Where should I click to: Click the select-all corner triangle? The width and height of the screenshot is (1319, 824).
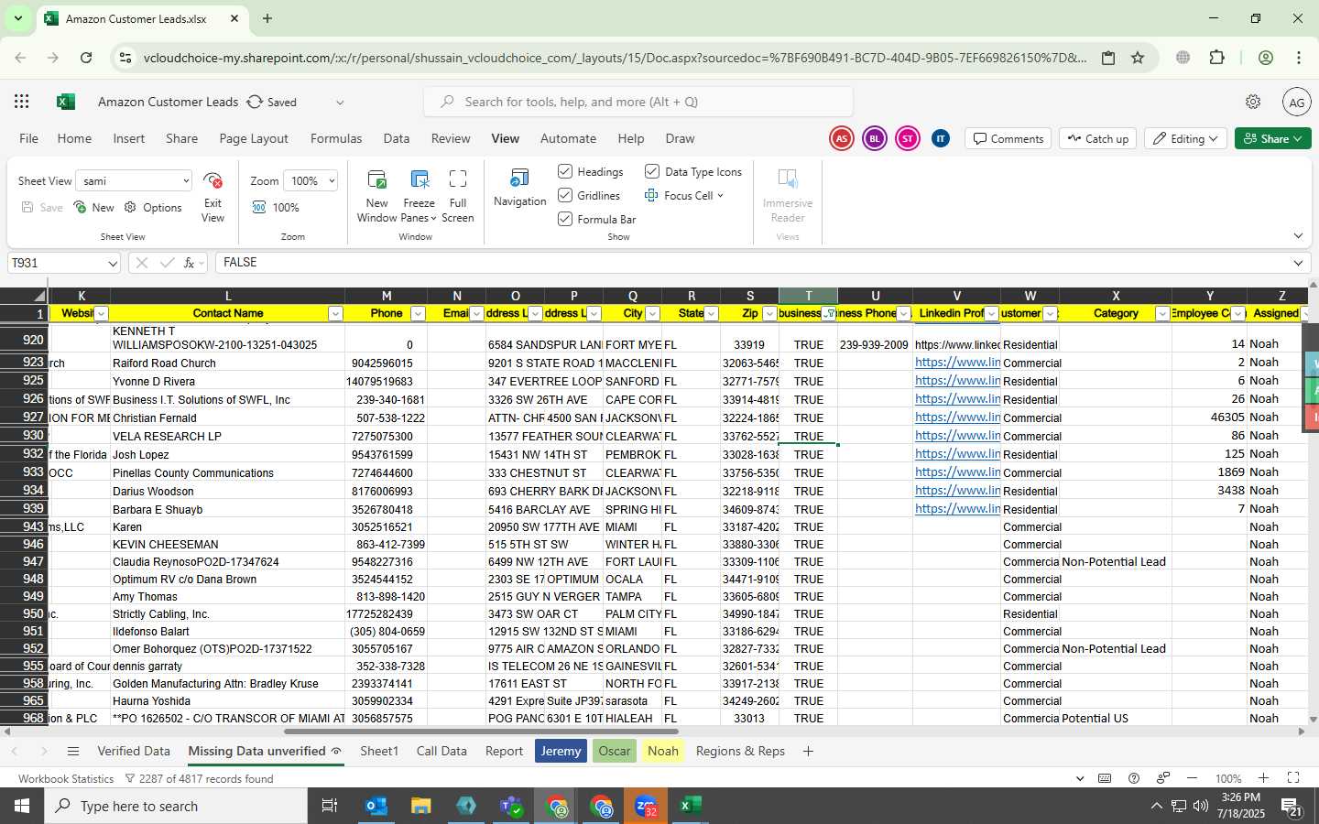tap(39, 296)
